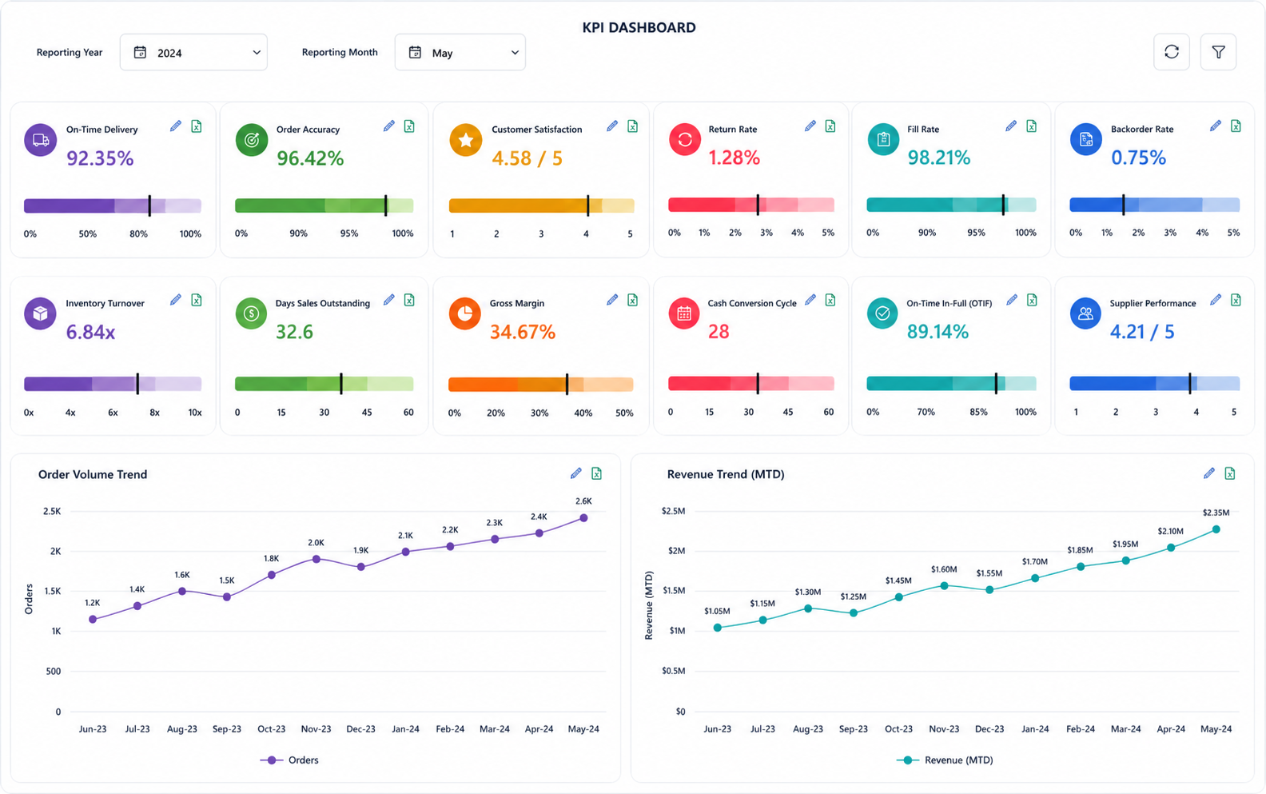The height and width of the screenshot is (794, 1266).
Task: Edit the Order Accuracy card
Action: pyautogui.click(x=389, y=126)
